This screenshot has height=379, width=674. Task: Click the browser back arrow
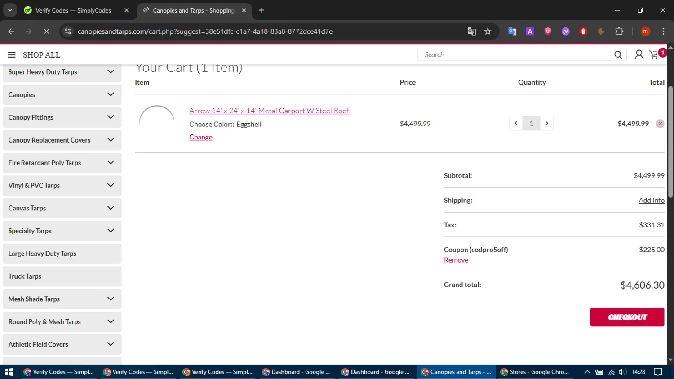pos(11,31)
